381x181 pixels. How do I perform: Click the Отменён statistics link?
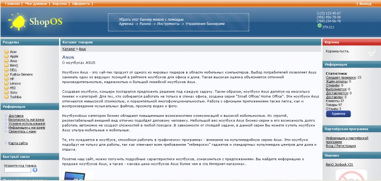pyautogui.click(x=332, y=86)
